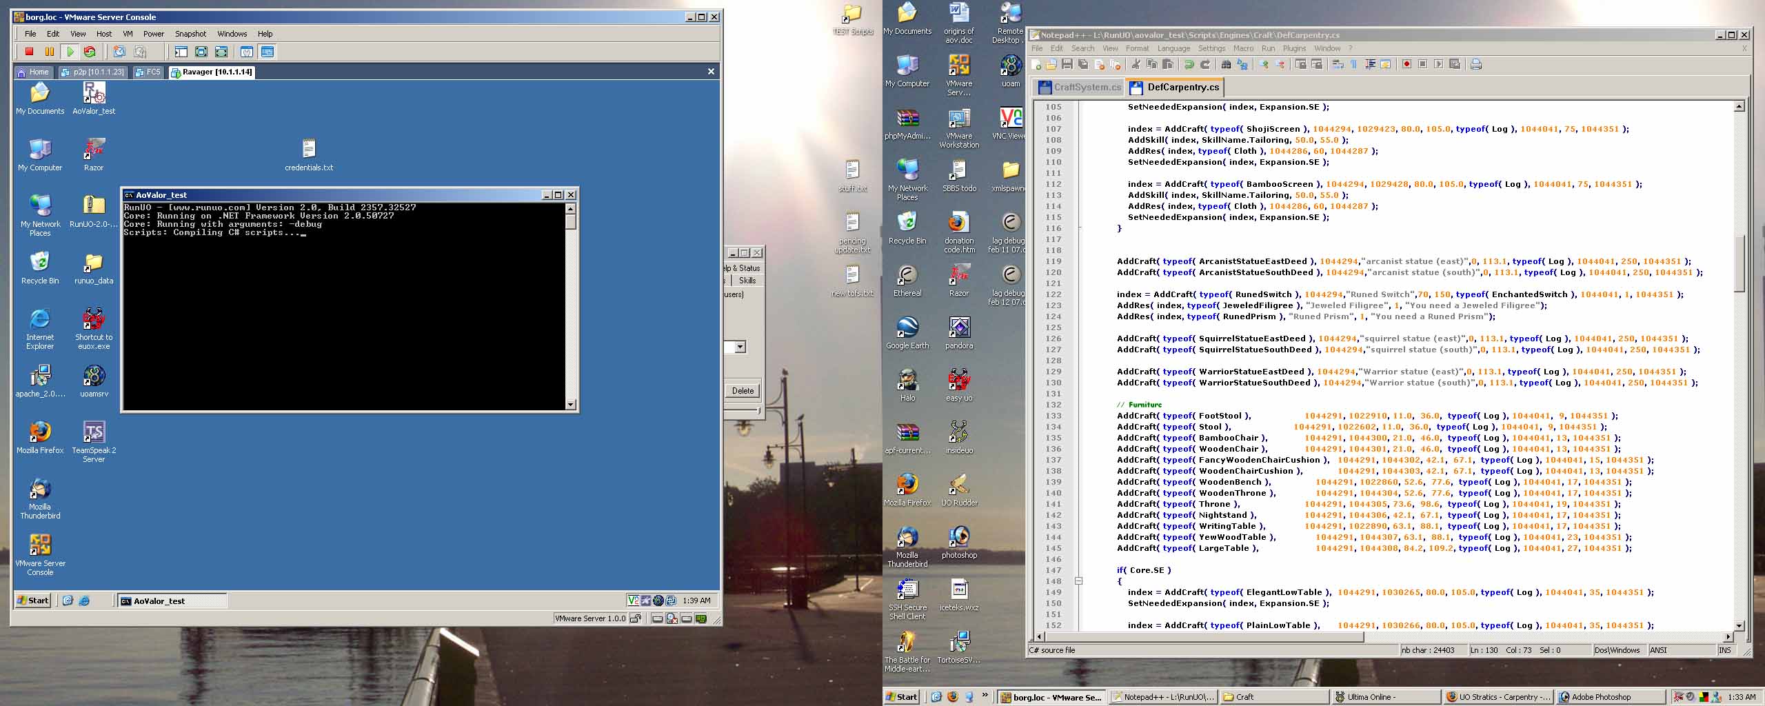The width and height of the screenshot is (1765, 706).
Task: Click the Delete button in the hidden window
Action: click(x=743, y=391)
